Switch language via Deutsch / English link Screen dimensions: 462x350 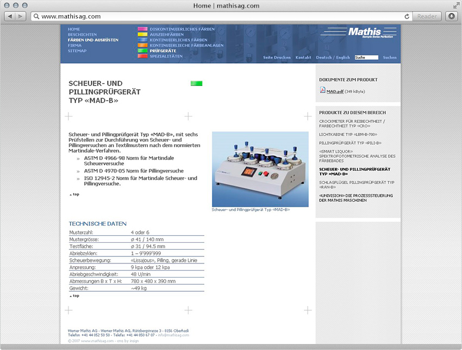pos(333,58)
